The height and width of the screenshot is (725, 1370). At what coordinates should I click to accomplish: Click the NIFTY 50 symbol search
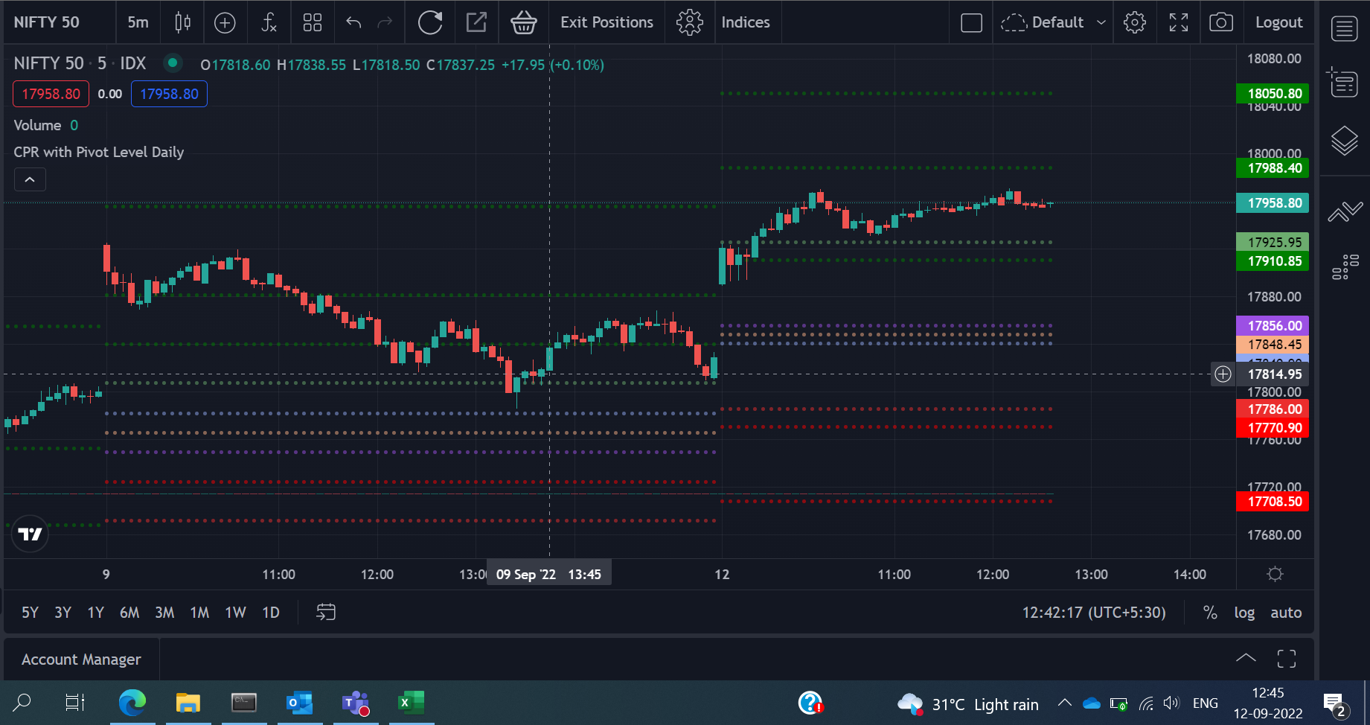pyautogui.click(x=46, y=22)
